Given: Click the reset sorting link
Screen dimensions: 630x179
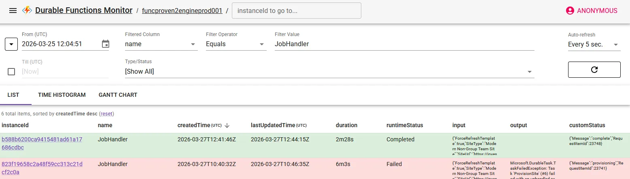Looking at the screenshot, I should click(106, 114).
